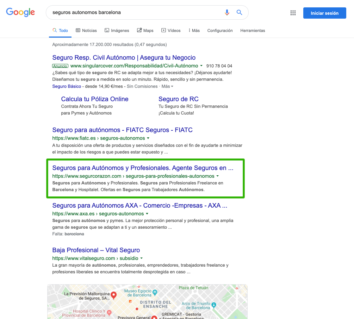Open the Más menu
The width and height of the screenshot is (354, 319).
[194, 31]
